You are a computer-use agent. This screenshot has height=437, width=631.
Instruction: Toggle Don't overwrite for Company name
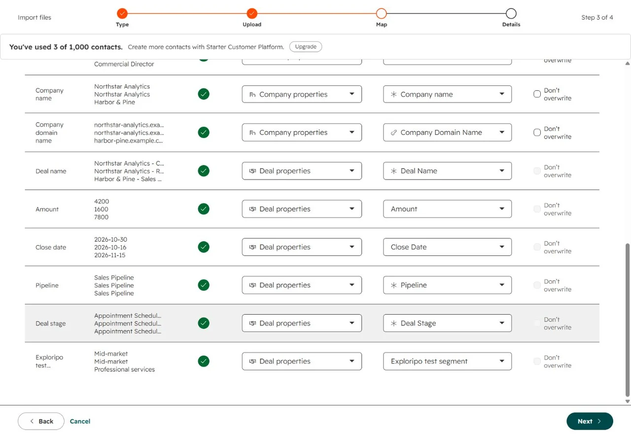pyautogui.click(x=537, y=94)
